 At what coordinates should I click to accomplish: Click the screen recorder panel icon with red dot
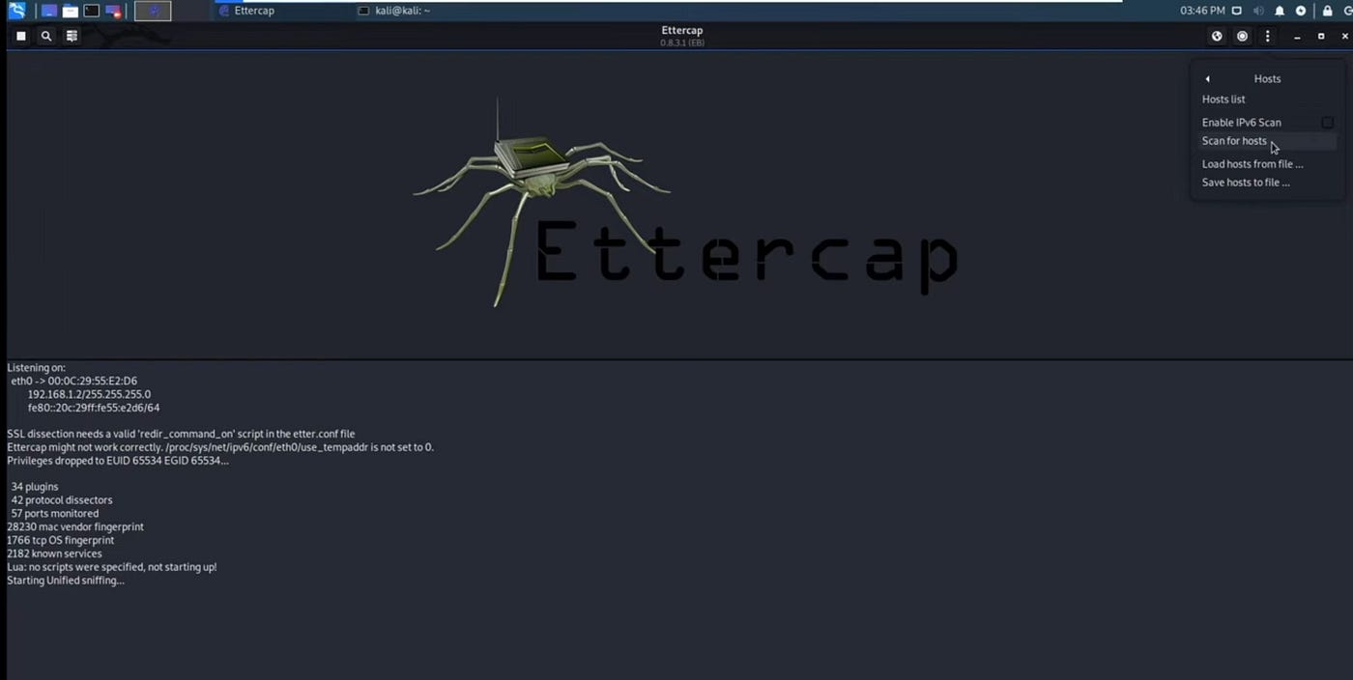point(113,11)
